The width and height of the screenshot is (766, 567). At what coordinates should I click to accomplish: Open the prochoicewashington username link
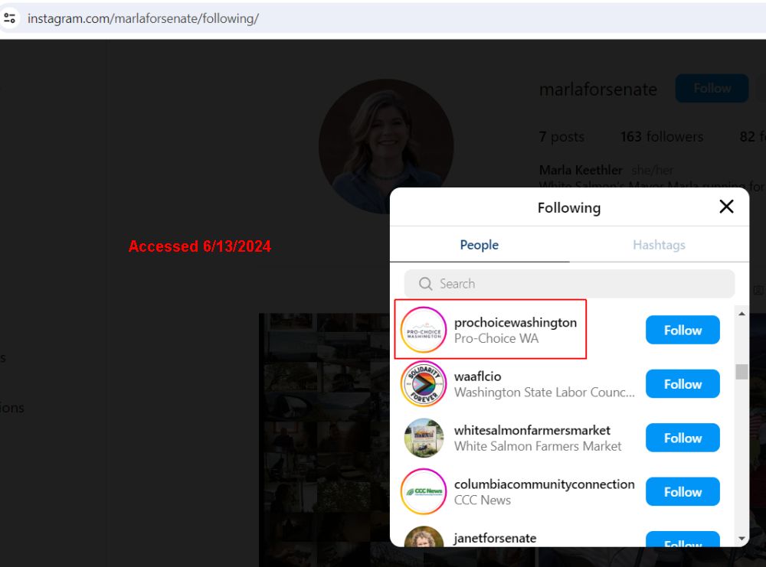pos(516,323)
